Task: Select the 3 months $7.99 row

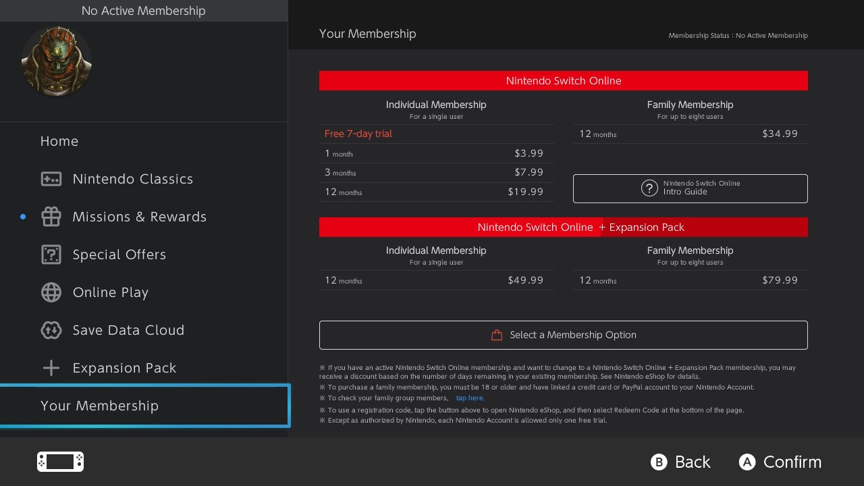Action: [x=436, y=172]
